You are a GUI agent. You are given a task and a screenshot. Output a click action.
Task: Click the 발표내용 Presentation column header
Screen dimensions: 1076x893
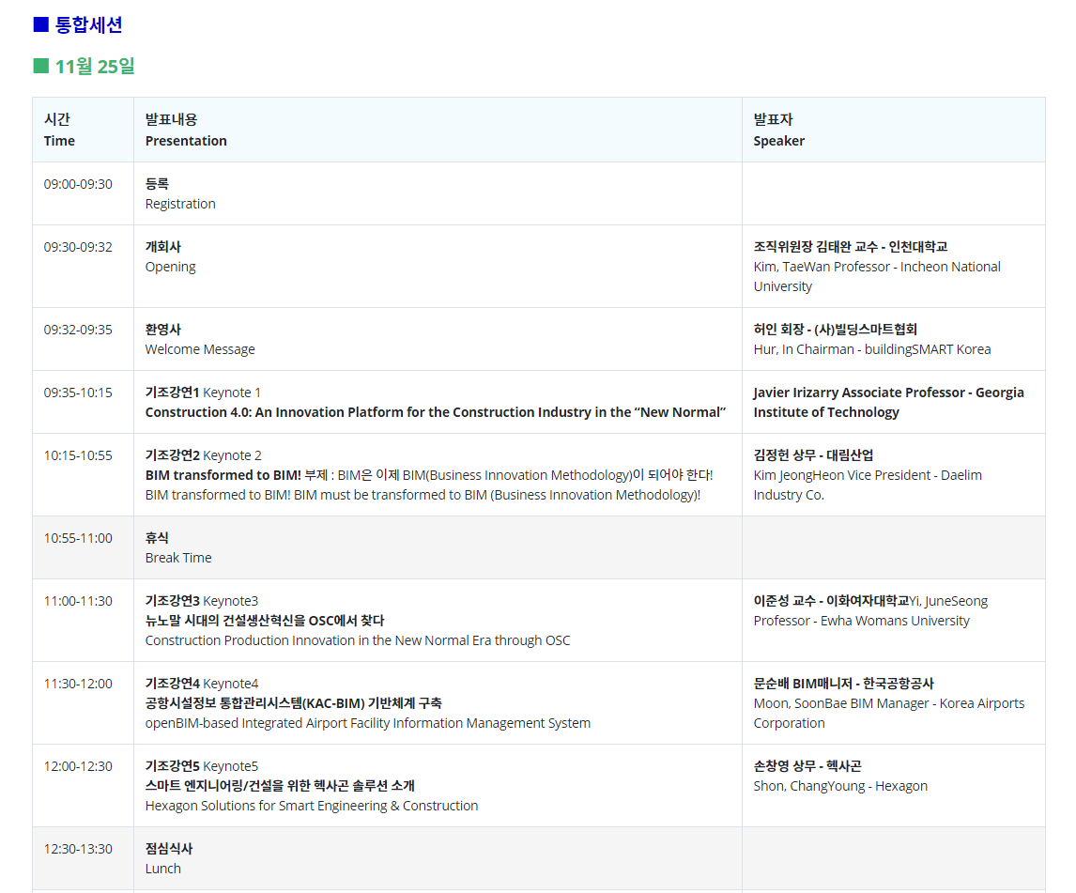(x=438, y=130)
